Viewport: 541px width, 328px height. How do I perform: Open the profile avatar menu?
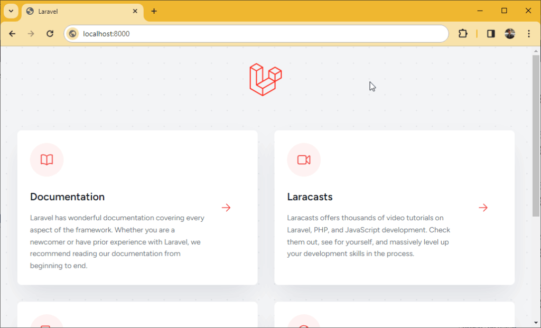pos(510,33)
